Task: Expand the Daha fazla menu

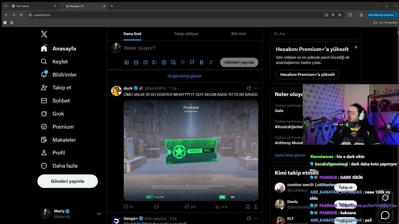Action: 59,166
